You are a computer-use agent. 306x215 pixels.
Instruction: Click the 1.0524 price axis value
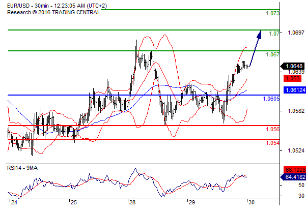(x=296, y=150)
